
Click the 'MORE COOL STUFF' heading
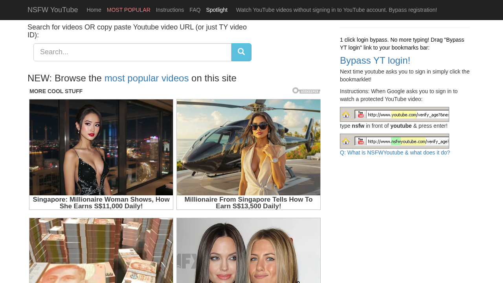tap(56, 91)
